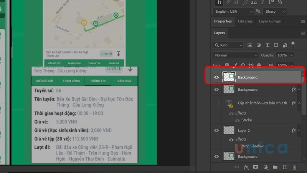Toggle the fractions ½ OpenType icon
Screen dimensions: 307x173
click(280, 2)
